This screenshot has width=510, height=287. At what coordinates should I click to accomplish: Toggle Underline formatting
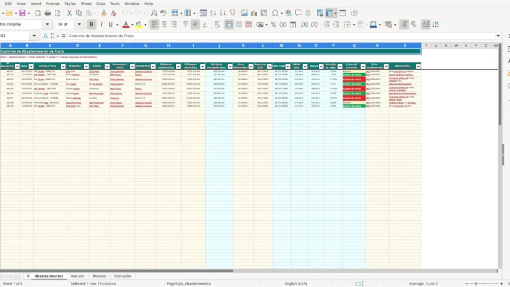click(x=111, y=24)
